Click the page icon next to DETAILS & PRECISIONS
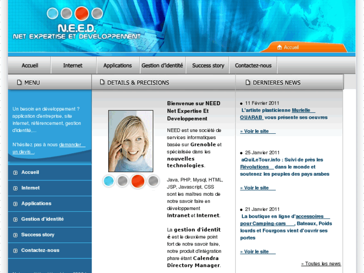This screenshot has height=273, width=364. coord(102,82)
